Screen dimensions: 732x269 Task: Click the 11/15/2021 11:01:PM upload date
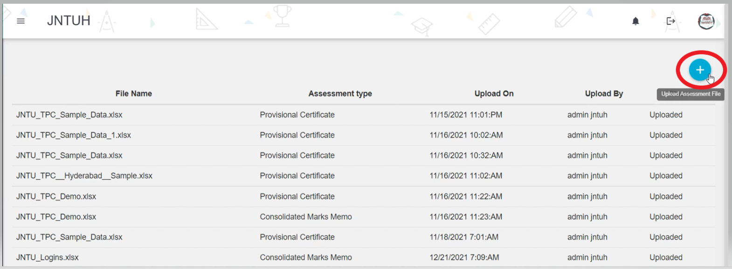[x=466, y=115]
